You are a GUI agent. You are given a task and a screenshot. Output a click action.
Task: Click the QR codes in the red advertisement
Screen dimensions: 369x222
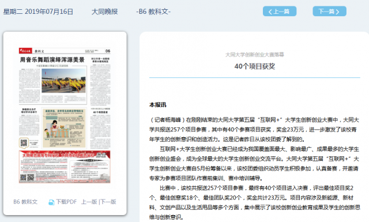(x=27, y=177)
